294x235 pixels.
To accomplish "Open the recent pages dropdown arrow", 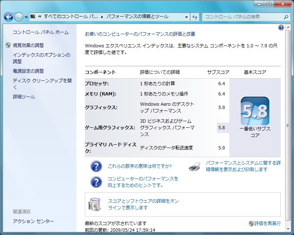I will (26, 17).
